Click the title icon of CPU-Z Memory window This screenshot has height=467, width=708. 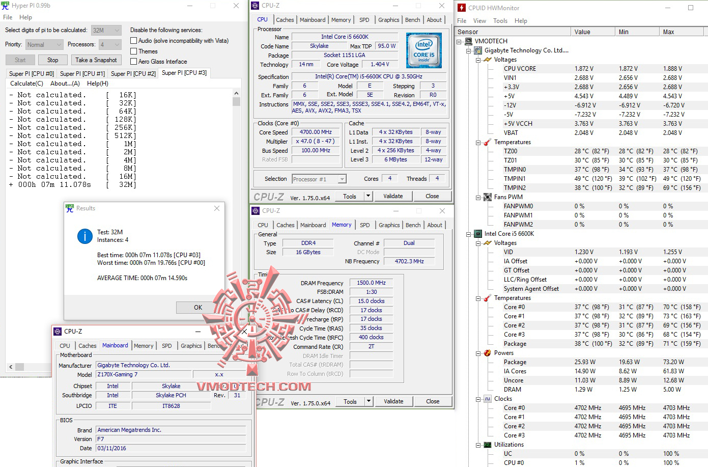pos(256,210)
